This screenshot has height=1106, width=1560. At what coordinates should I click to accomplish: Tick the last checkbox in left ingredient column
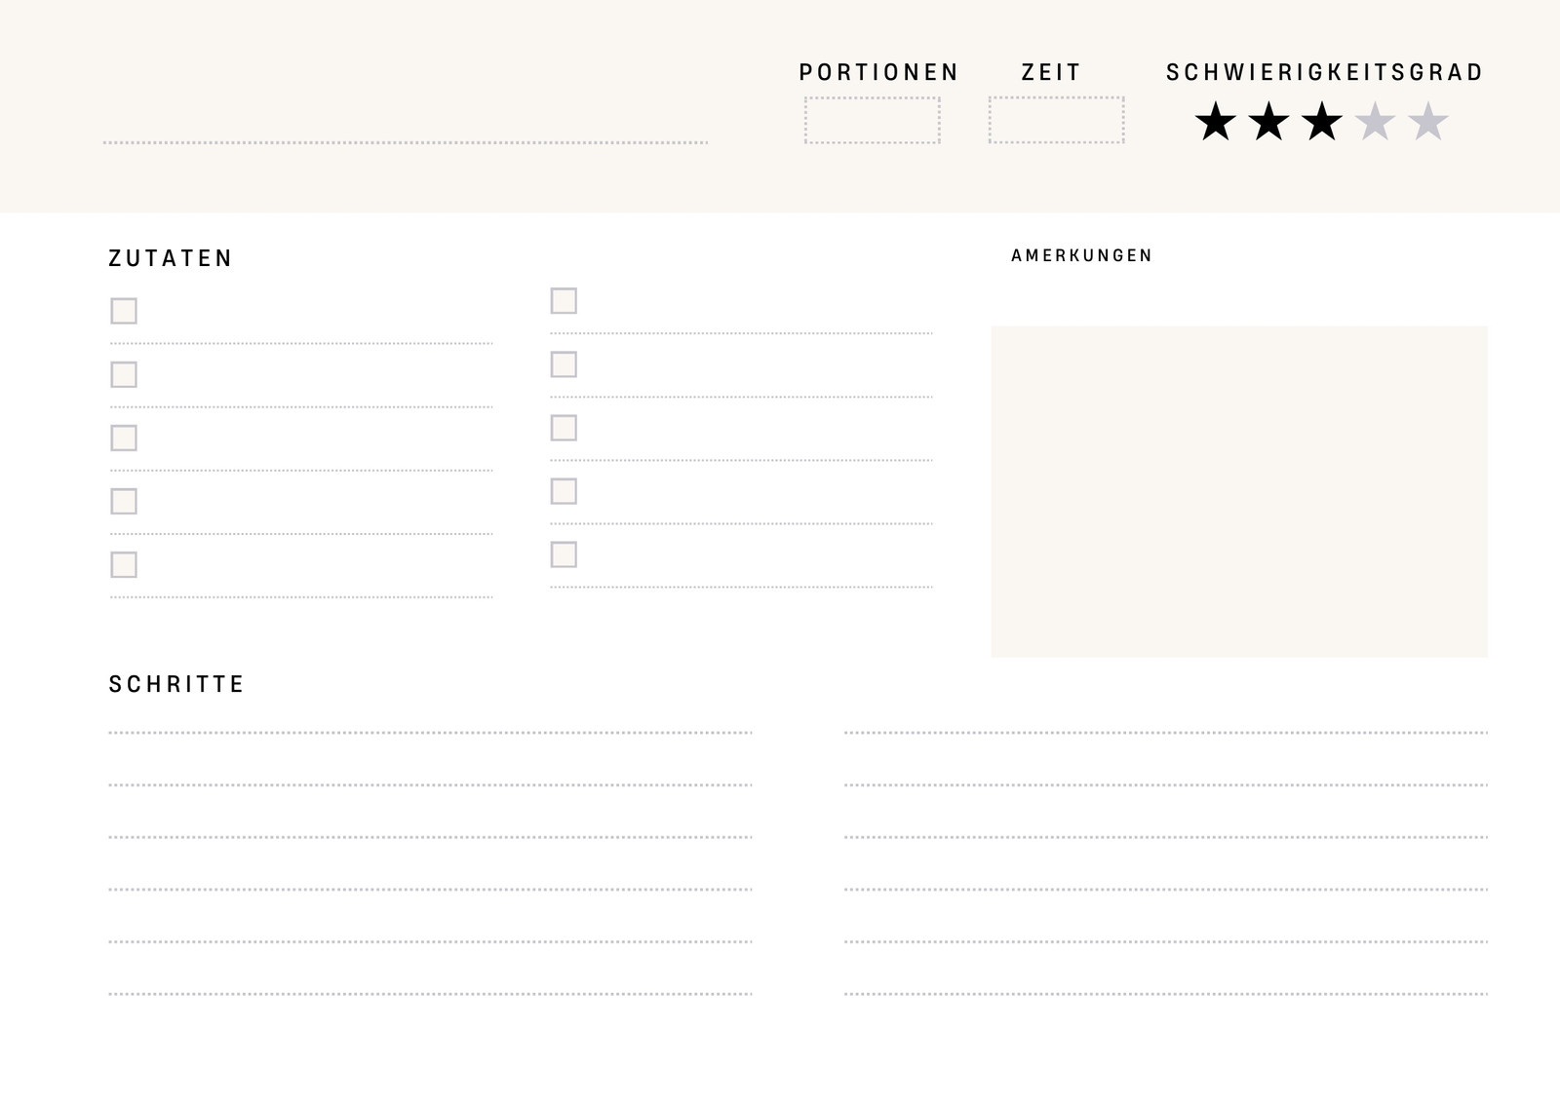coord(124,564)
